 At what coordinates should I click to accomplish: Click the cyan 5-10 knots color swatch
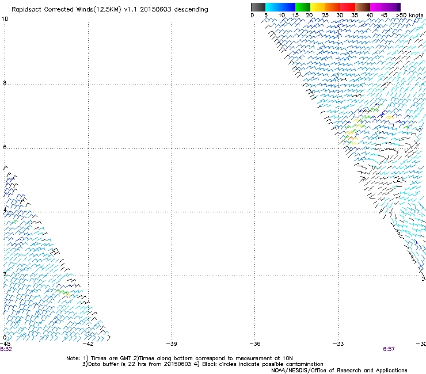pos(273,7)
